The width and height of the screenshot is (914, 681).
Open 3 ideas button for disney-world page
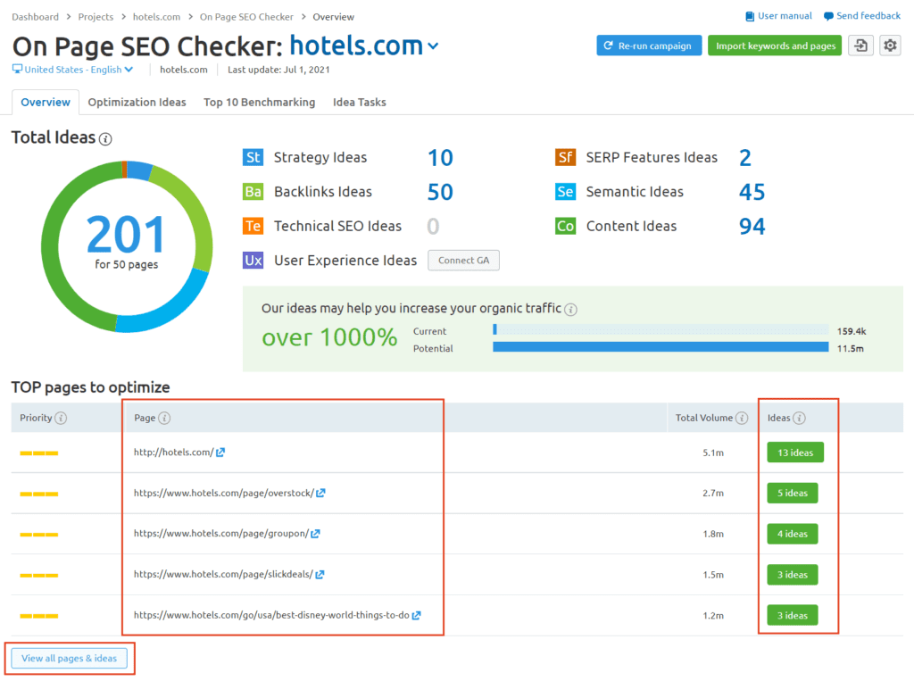pos(793,615)
